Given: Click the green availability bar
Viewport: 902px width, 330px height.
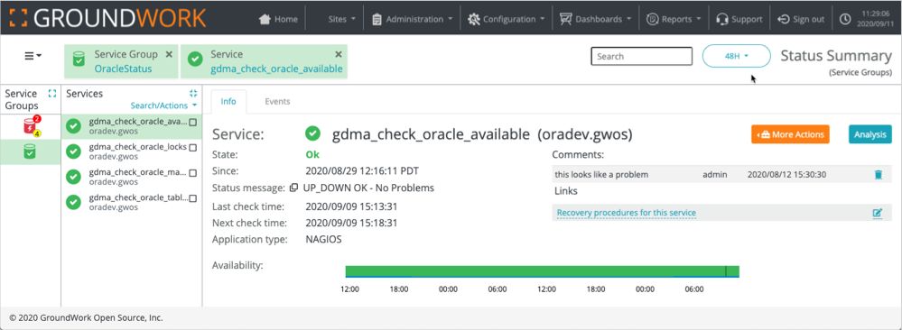Looking at the screenshot, I should tap(542, 270).
